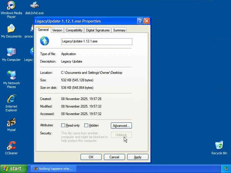231x173 pixels.
Task: Click the Created date 19:57:28
Action: [81, 99]
